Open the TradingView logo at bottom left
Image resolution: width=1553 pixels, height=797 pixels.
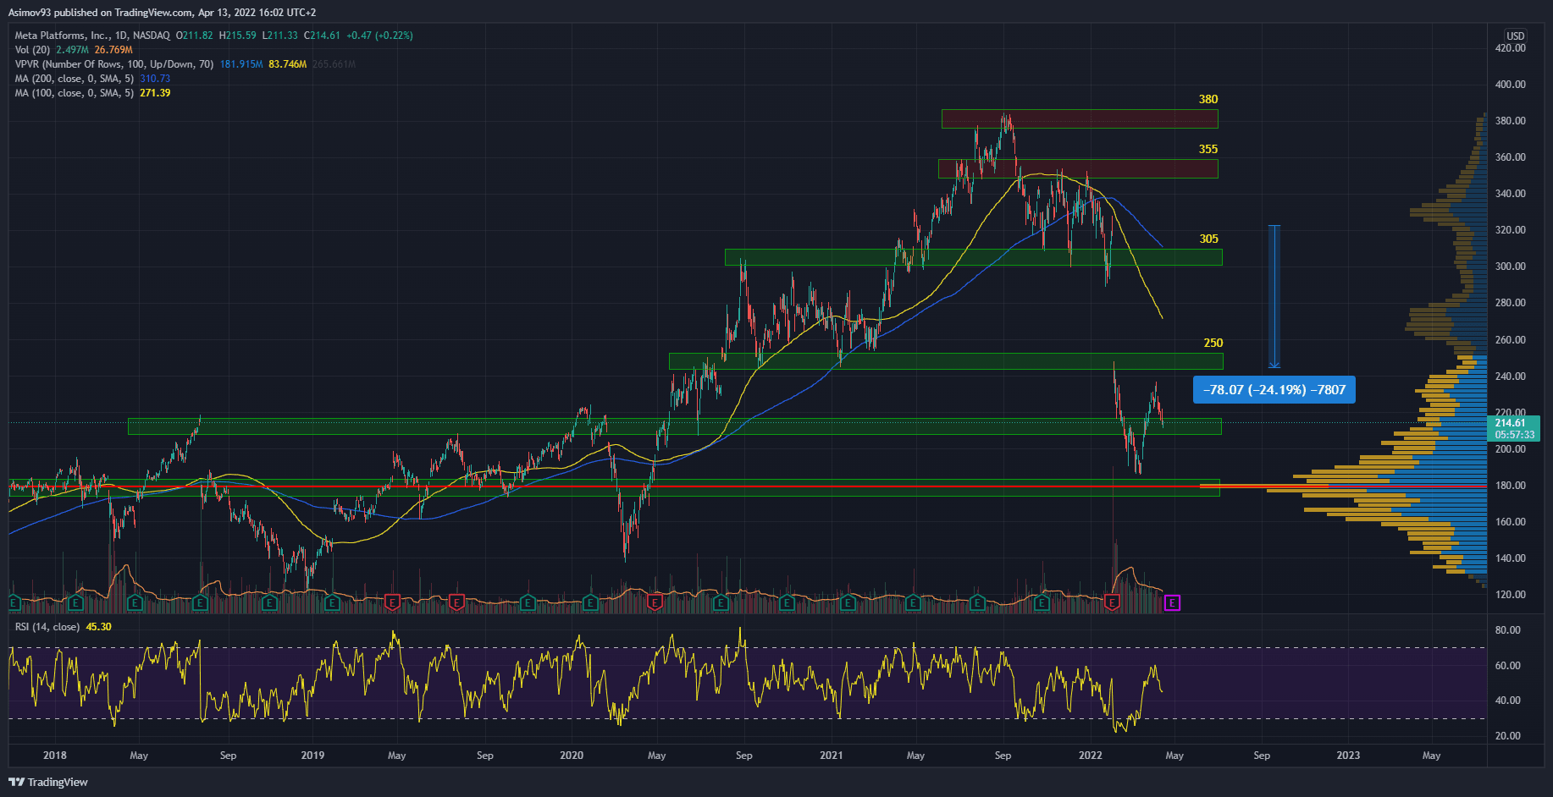(x=48, y=782)
